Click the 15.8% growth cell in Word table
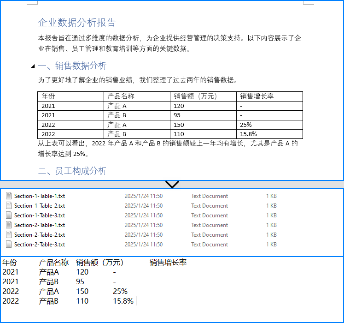Screen dimensions: 344x323 269,134
